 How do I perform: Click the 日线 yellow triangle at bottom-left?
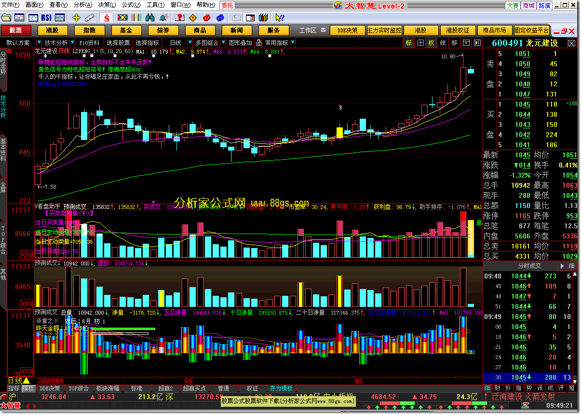click(26, 381)
